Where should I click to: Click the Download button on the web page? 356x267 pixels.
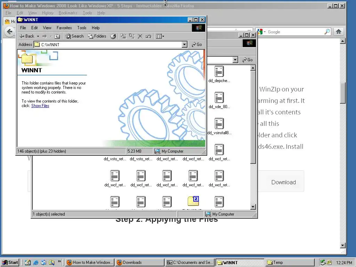(x=284, y=182)
